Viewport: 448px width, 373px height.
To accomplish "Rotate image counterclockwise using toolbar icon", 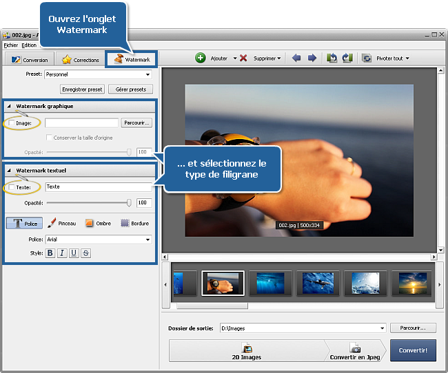I will point(332,58).
